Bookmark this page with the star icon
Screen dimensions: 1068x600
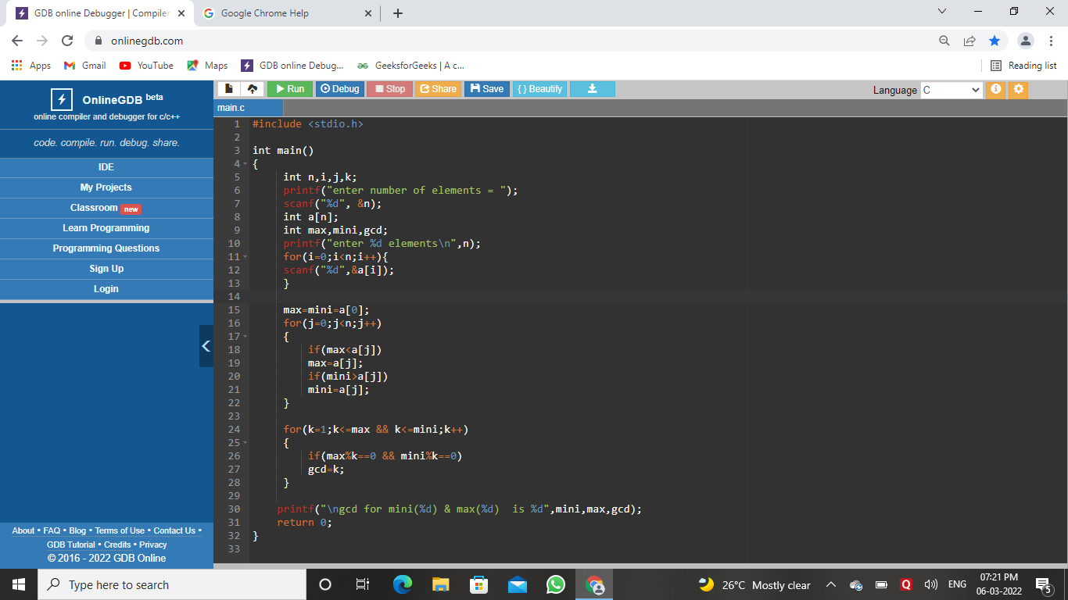[x=995, y=40]
